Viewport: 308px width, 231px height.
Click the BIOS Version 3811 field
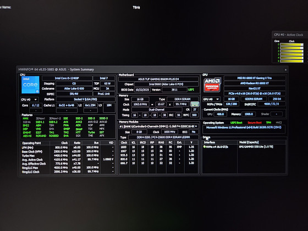(174, 90)
